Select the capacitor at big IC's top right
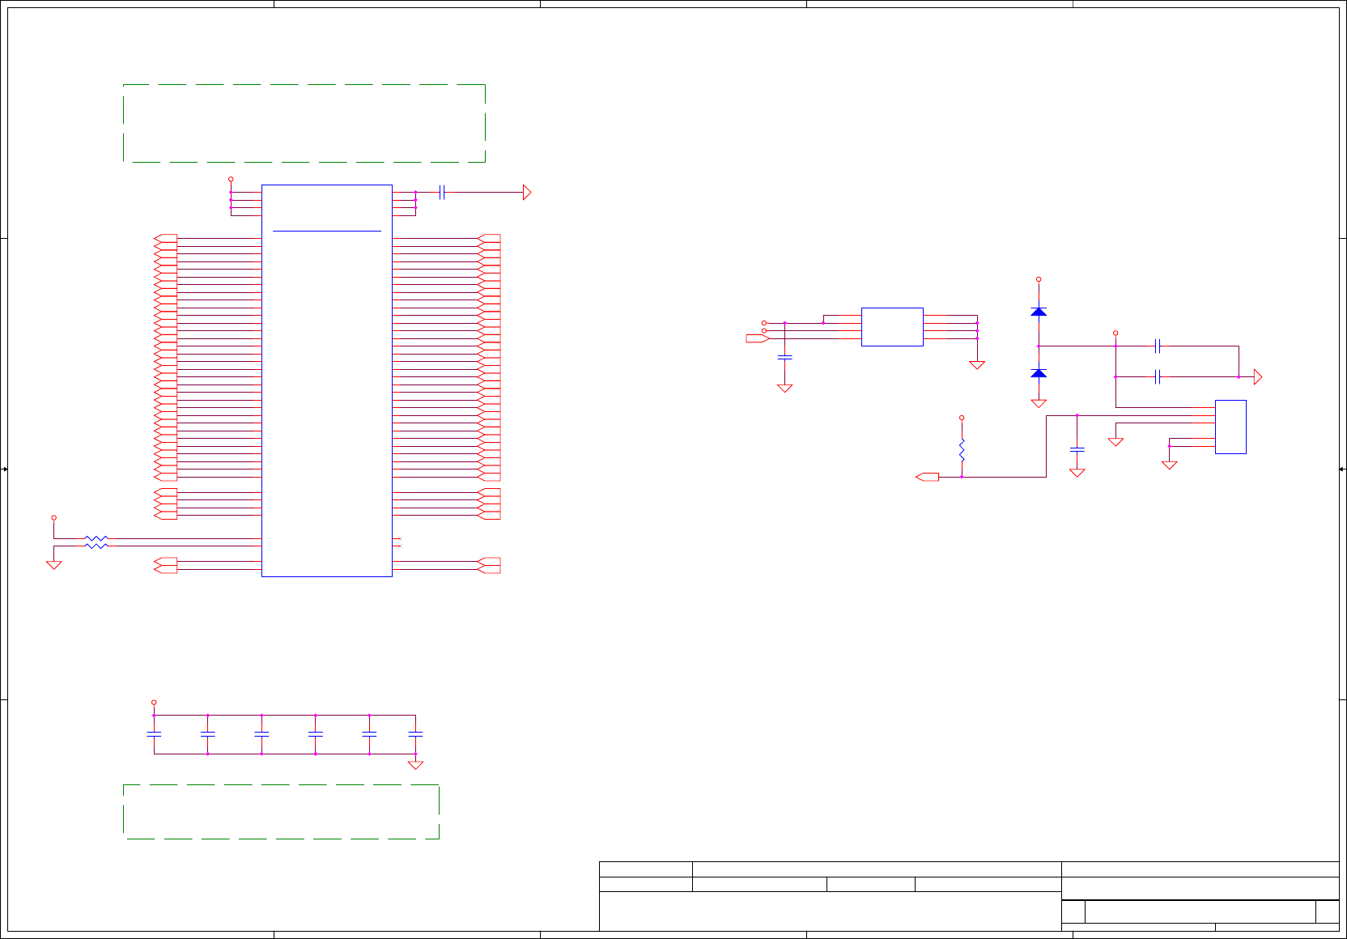Image resolution: width=1347 pixels, height=939 pixels. [442, 192]
